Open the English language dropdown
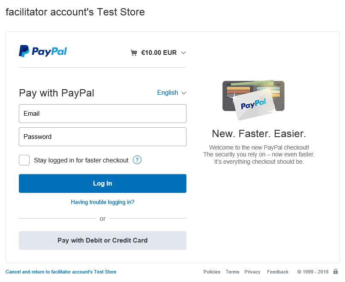Image resolution: width=345 pixels, height=282 pixels. tap(171, 93)
